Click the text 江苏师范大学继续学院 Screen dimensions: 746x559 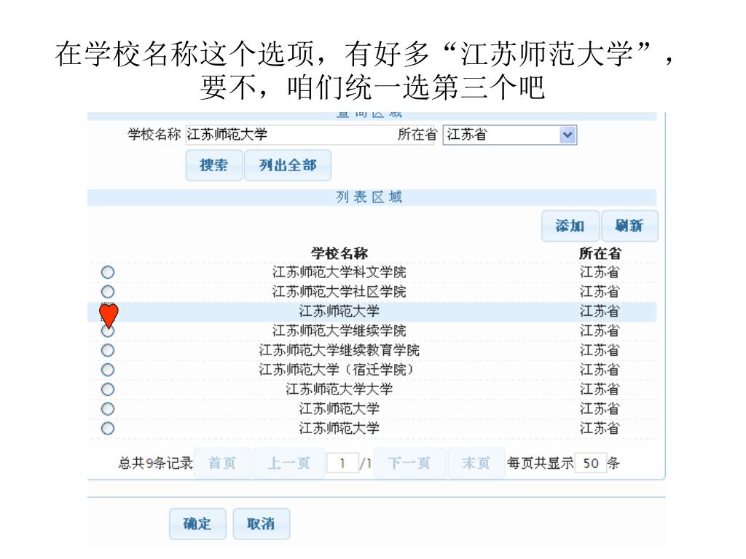pos(339,330)
